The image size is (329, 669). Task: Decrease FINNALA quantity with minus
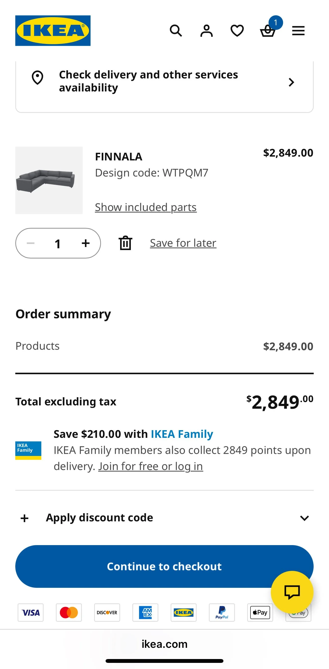[x=31, y=243]
